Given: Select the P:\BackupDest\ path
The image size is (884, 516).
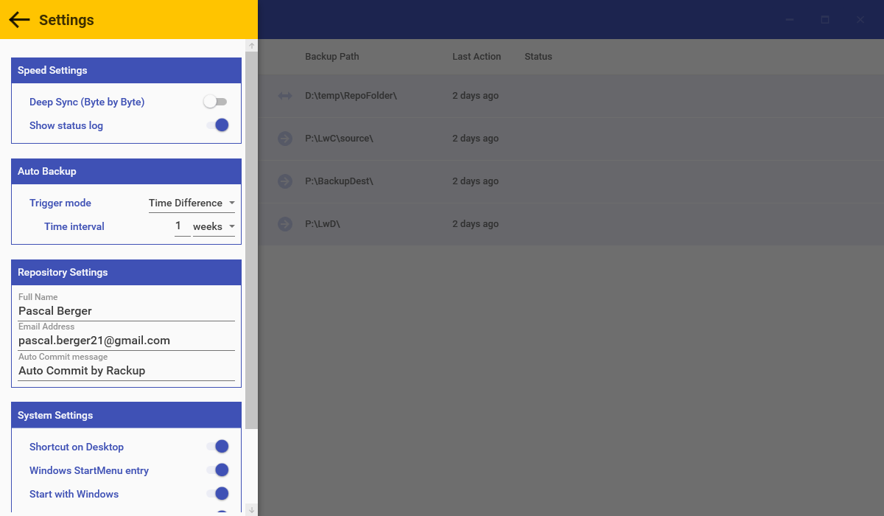Looking at the screenshot, I should coord(340,181).
